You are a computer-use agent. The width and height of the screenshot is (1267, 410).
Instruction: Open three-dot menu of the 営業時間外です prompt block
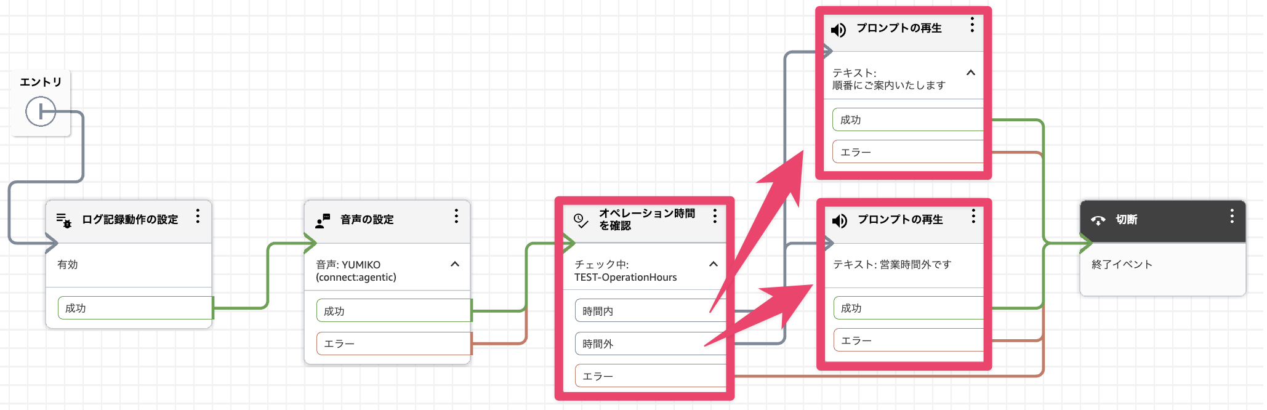pos(973,216)
